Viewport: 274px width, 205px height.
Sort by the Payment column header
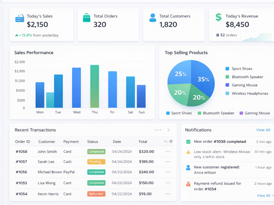point(71,142)
